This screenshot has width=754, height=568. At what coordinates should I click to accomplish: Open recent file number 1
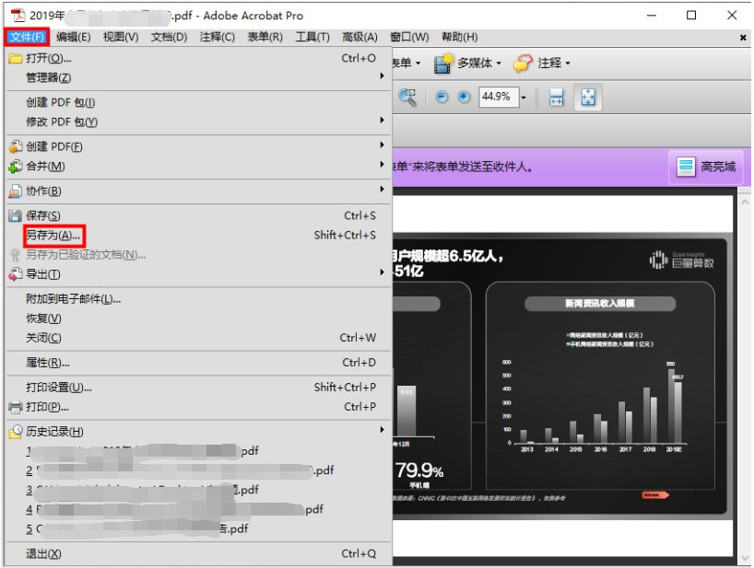click(x=197, y=451)
